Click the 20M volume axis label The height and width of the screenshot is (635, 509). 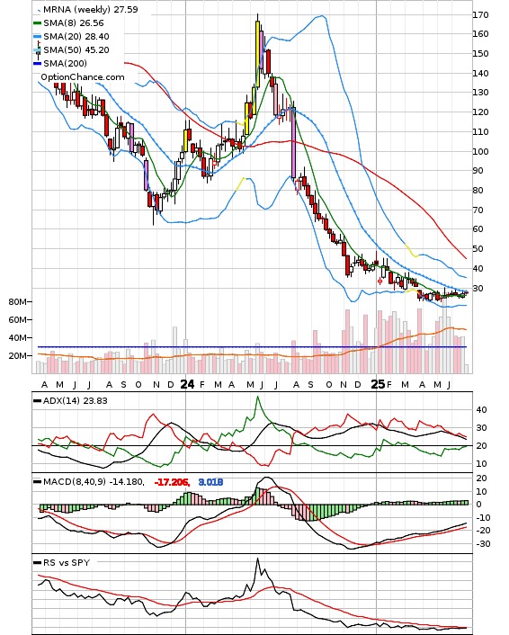point(18,355)
